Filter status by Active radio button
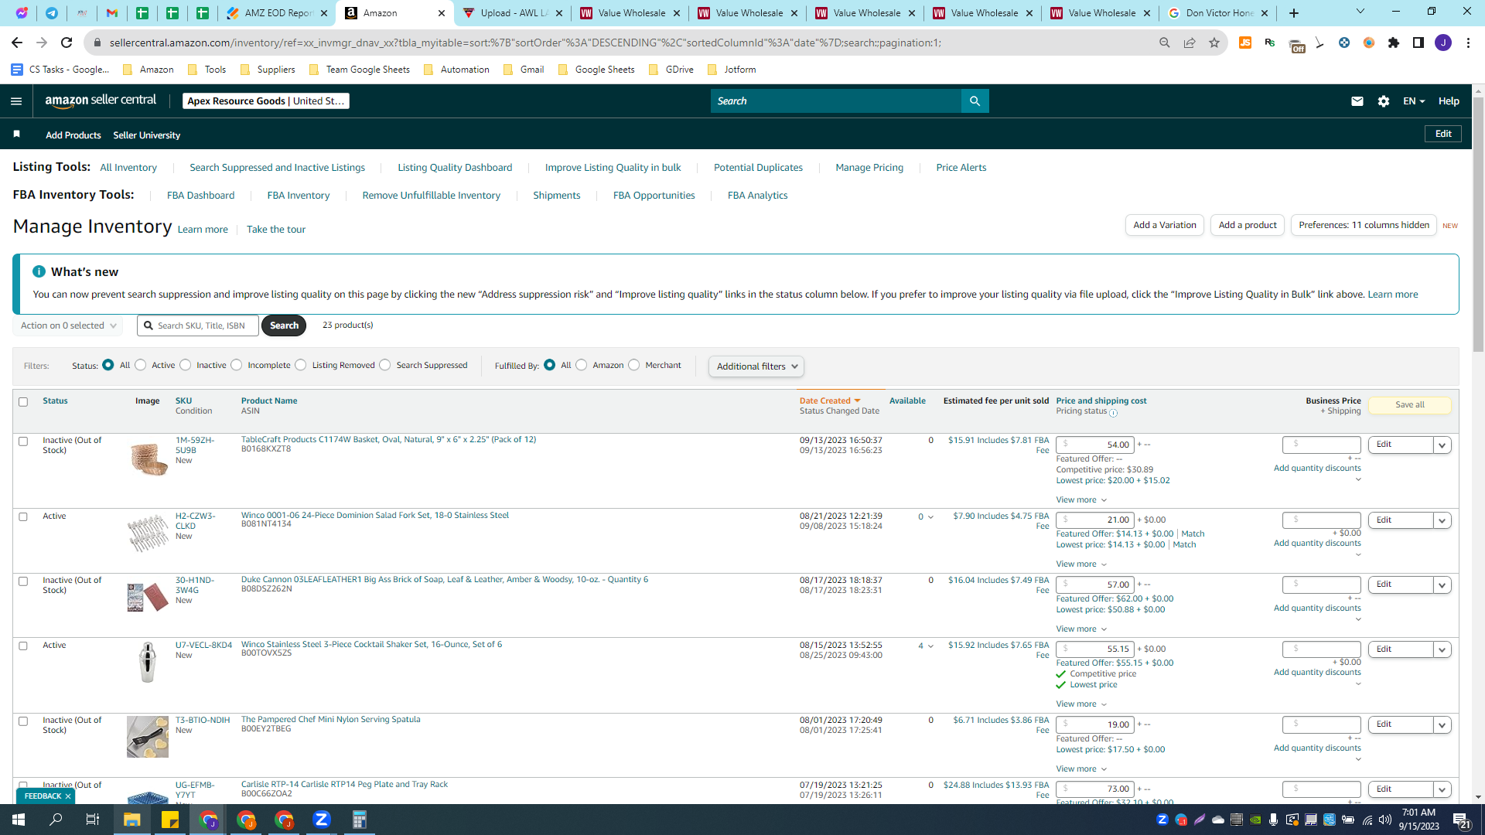 [141, 365]
